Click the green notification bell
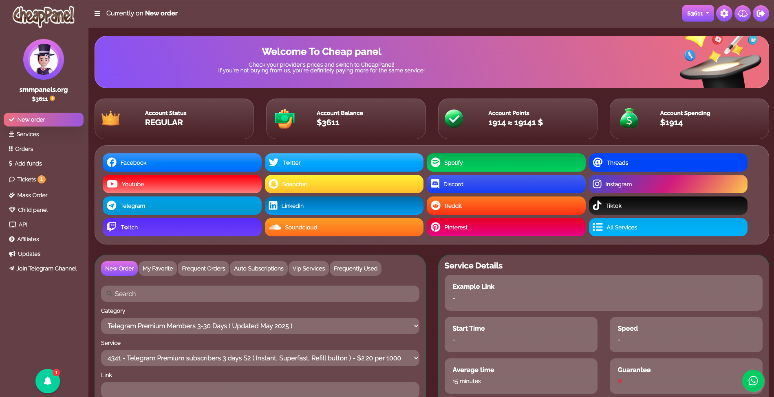 point(48,381)
